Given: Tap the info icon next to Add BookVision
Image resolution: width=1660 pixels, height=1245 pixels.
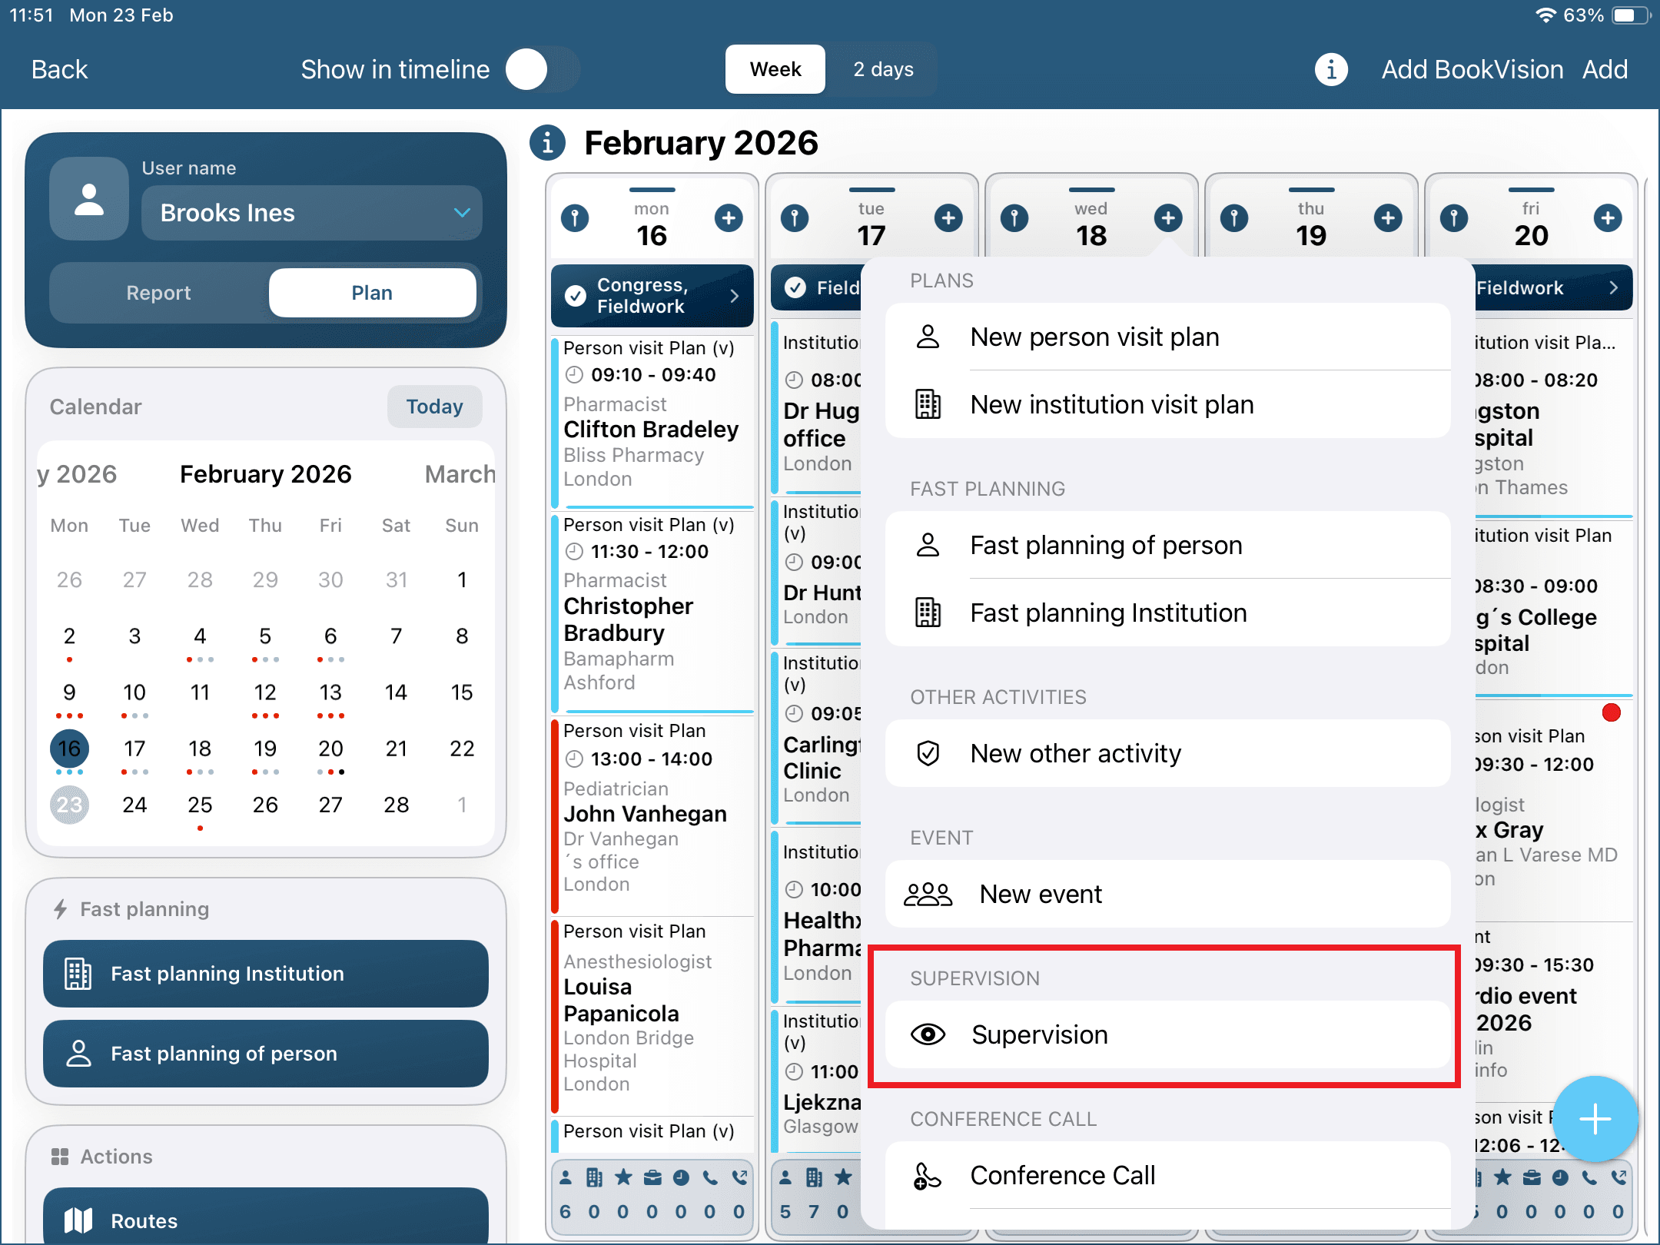Looking at the screenshot, I should click(x=1331, y=70).
